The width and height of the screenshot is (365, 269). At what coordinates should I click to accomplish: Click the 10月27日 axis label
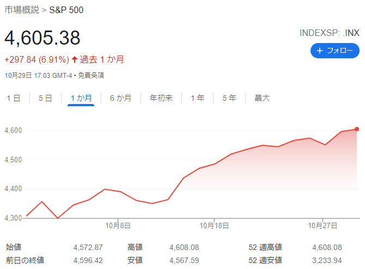[323, 225]
